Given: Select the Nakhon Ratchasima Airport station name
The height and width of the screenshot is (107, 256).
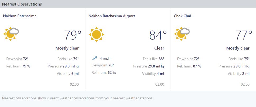Looking at the screenshot, I should tap(112, 16).
